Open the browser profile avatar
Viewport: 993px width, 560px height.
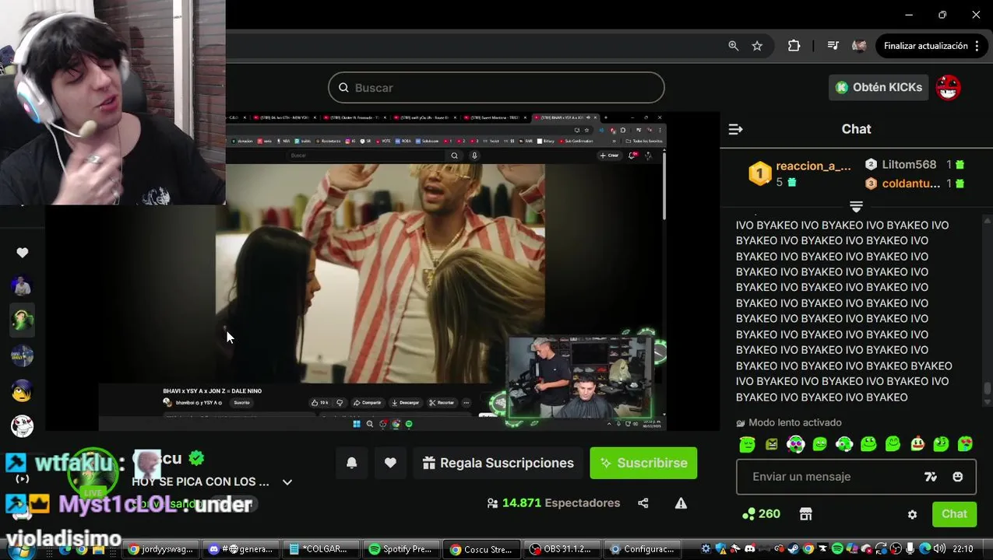click(859, 46)
